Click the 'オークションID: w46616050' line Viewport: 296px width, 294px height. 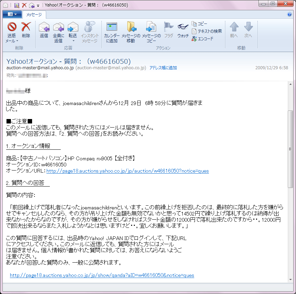pos(36,165)
